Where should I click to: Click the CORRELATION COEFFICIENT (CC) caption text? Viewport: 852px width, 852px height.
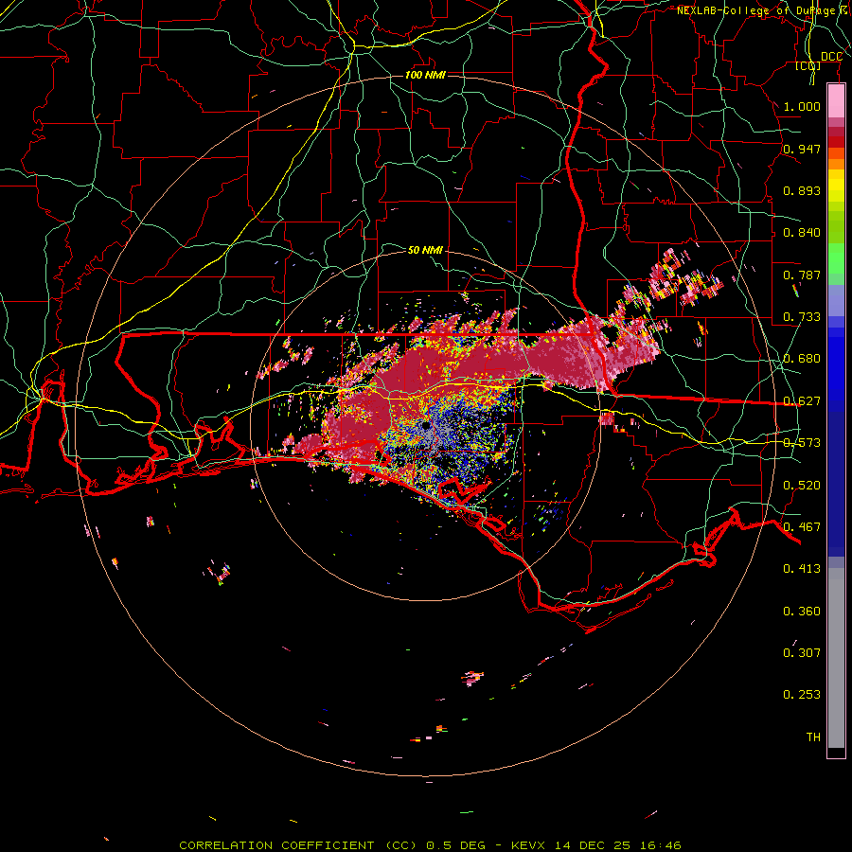coord(298,845)
